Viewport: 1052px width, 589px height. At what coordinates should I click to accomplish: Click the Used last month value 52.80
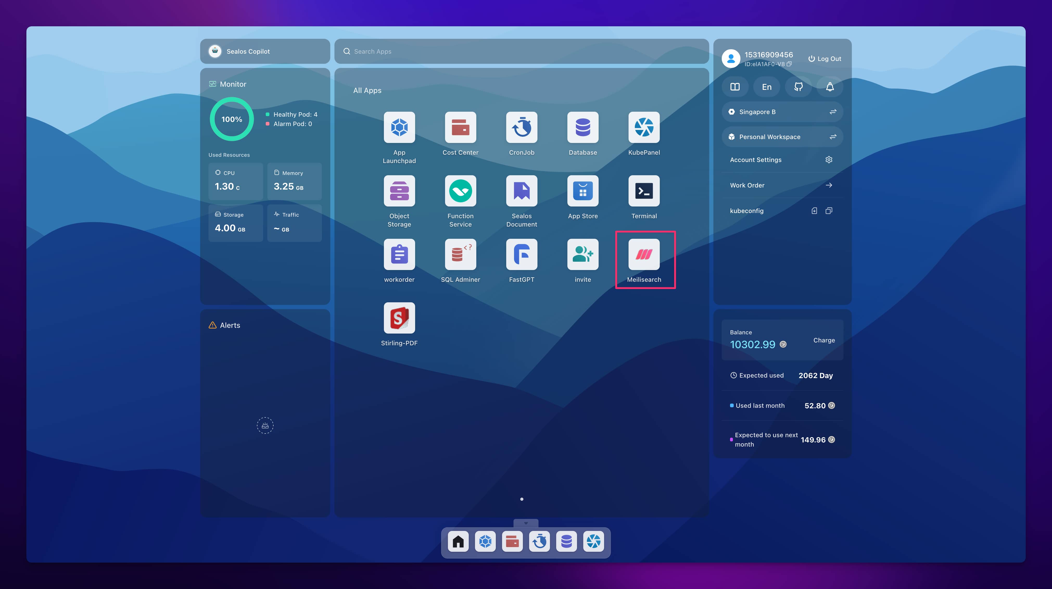(815, 406)
